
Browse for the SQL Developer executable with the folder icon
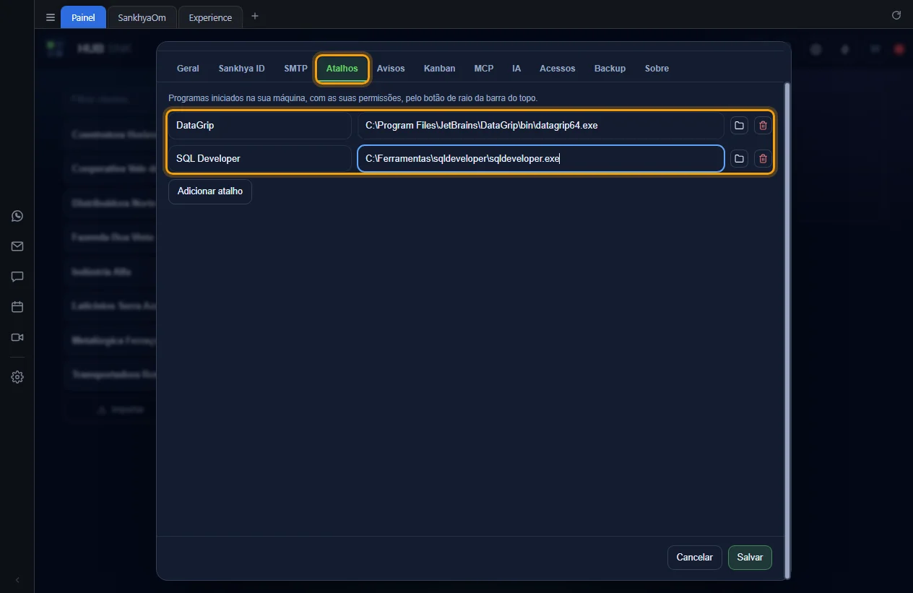(739, 158)
